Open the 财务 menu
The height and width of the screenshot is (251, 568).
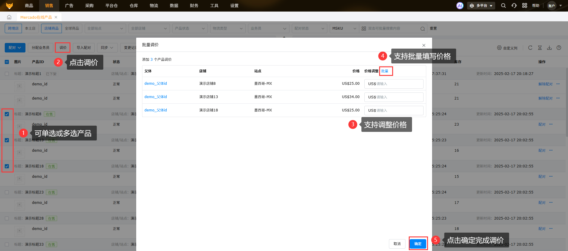coord(194,6)
